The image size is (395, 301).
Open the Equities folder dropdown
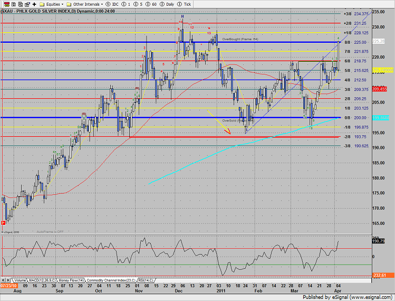point(52,4)
